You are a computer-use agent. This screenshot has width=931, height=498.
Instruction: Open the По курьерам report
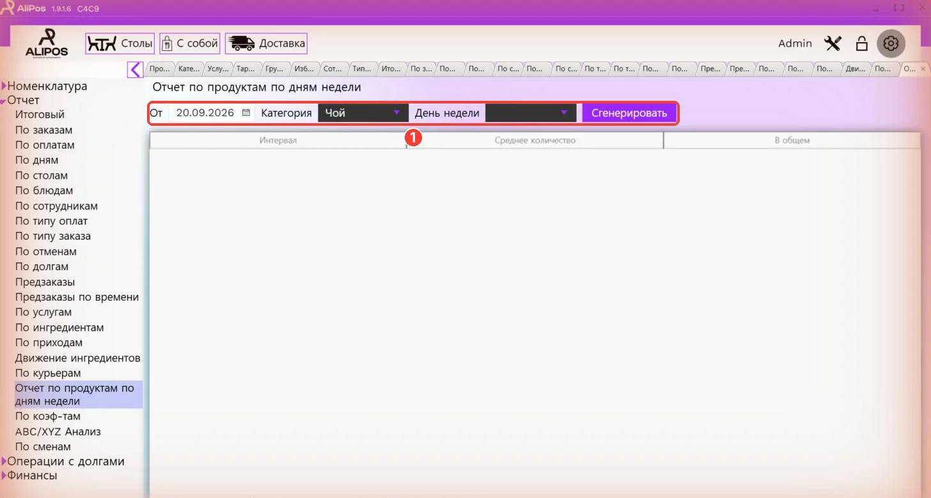pos(48,373)
